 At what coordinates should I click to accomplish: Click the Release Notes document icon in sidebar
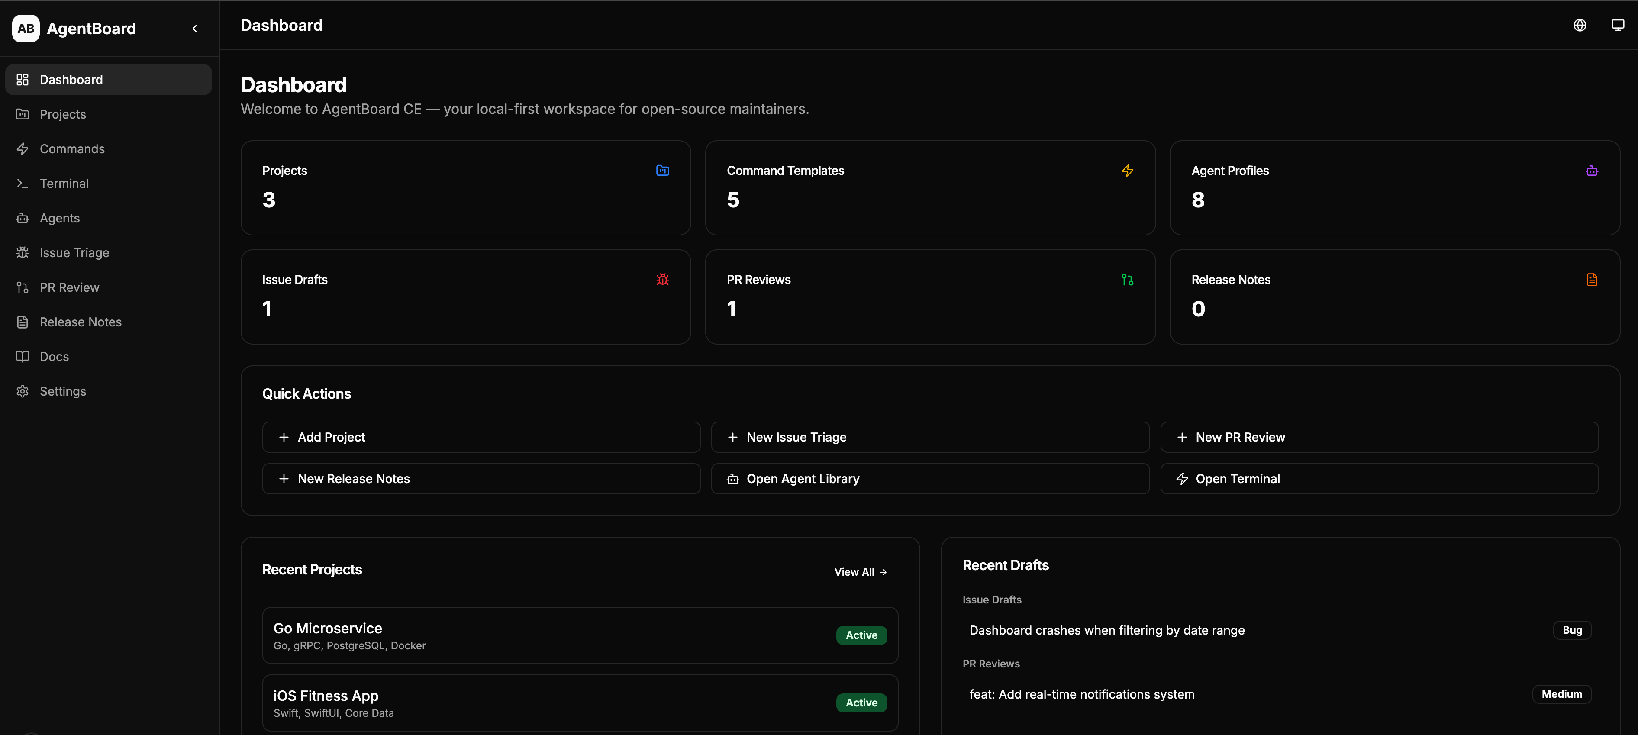[x=23, y=322]
